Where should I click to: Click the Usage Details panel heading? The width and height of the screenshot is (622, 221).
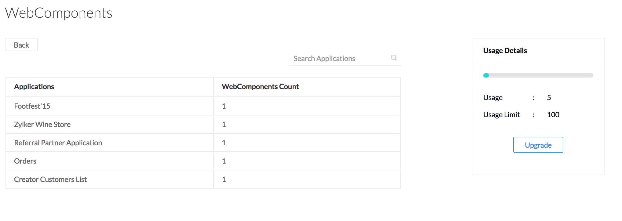click(x=505, y=51)
